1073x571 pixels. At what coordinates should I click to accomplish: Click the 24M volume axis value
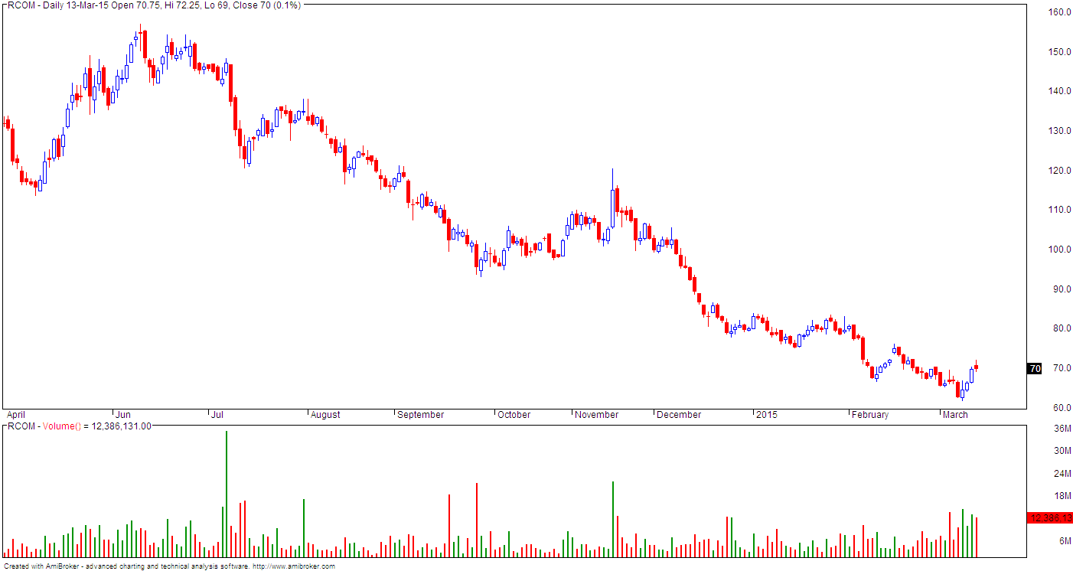point(1062,474)
